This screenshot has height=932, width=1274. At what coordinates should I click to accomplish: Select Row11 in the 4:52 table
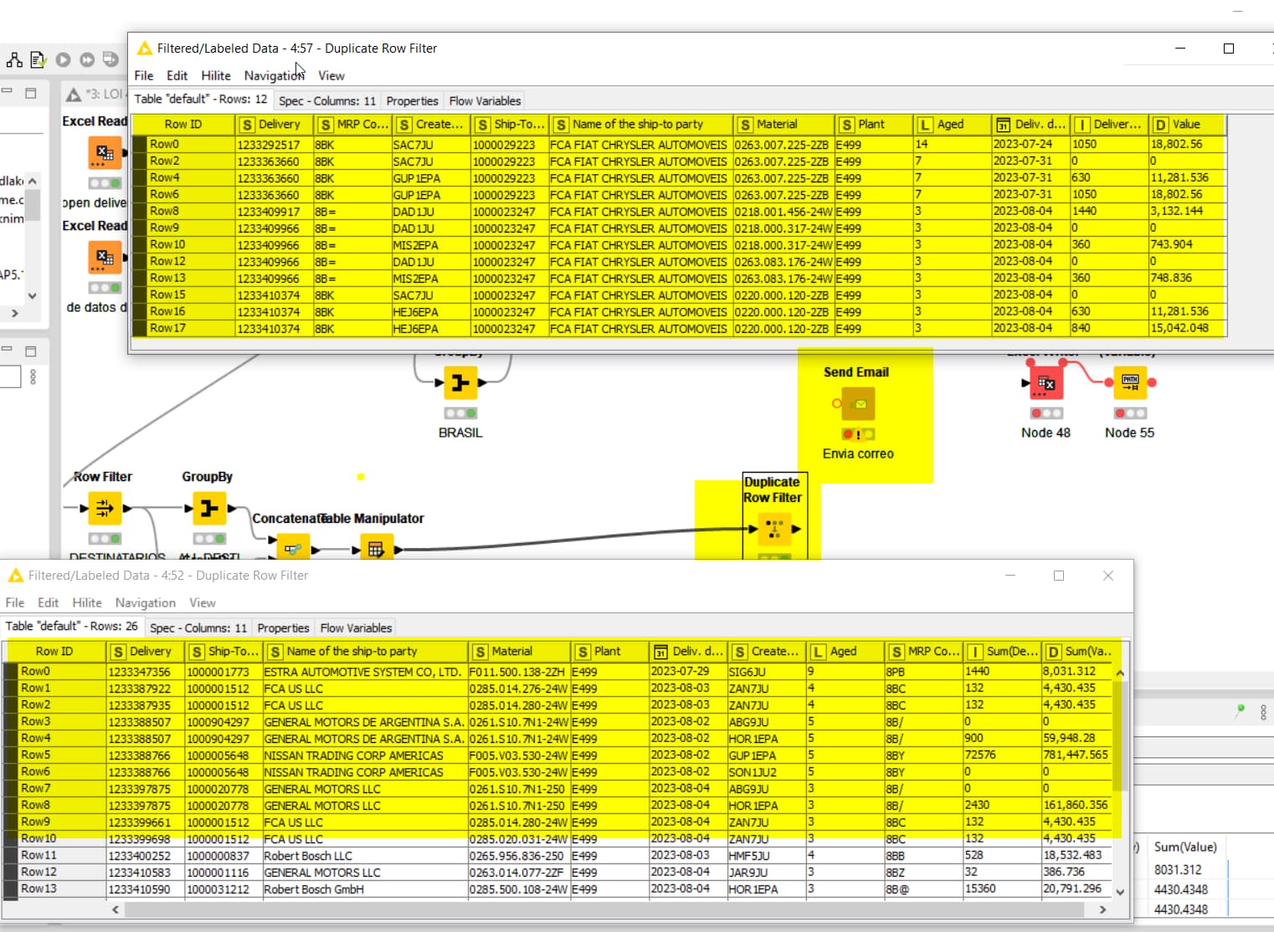coord(39,855)
